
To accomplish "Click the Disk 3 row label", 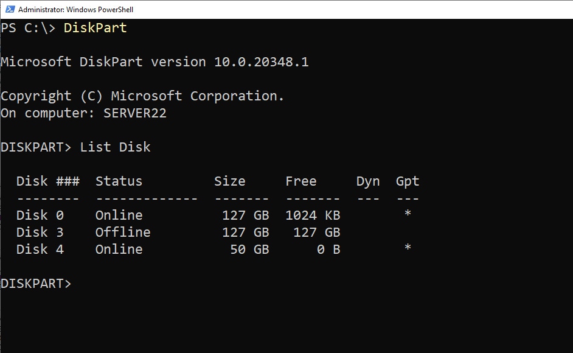I will [40, 232].
